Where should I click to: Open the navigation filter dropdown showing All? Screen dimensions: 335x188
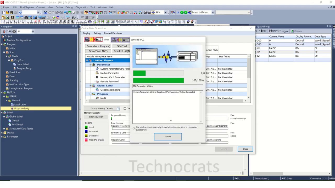click(33, 31)
